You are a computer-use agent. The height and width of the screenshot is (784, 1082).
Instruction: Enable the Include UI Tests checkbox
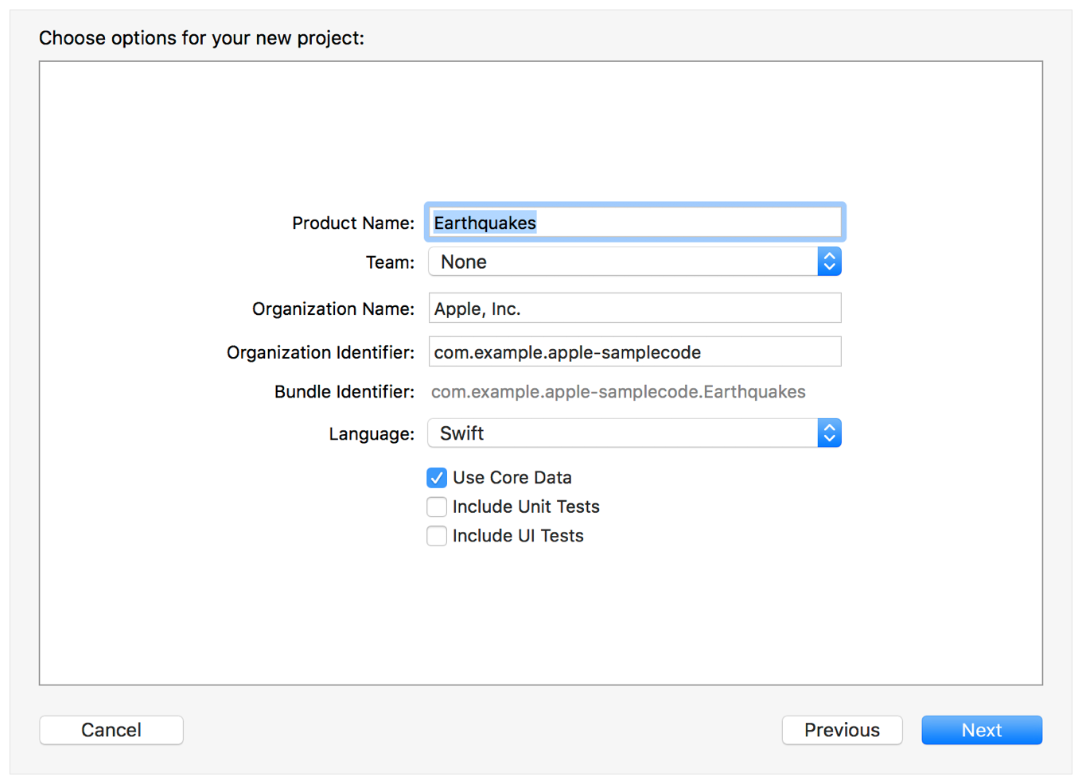coord(437,537)
